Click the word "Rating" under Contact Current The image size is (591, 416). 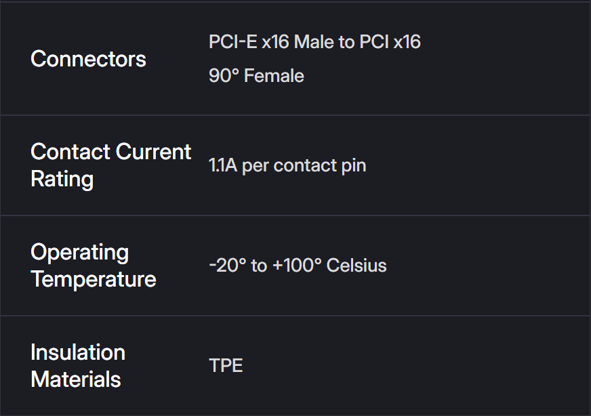[x=62, y=180]
